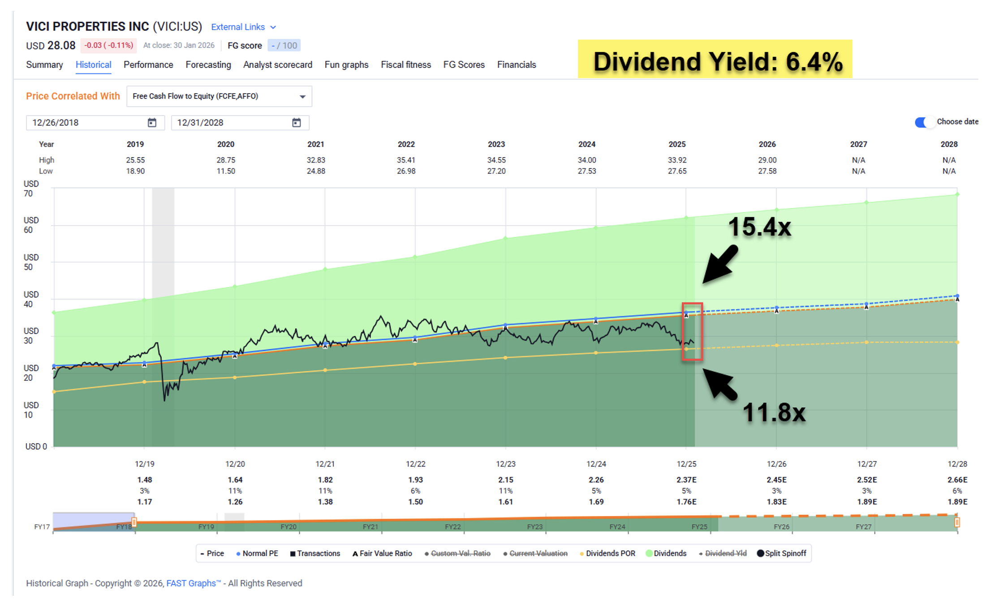Click the Transactions legend square icon
The width and height of the screenshot is (999, 608).
tap(293, 554)
